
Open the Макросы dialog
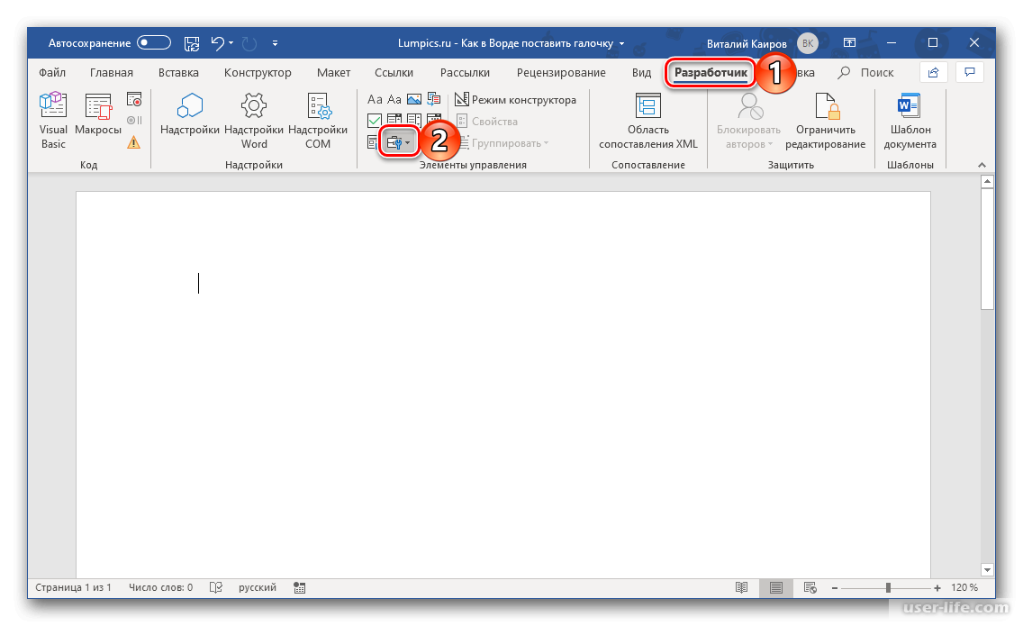pyautogui.click(x=98, y=115)
